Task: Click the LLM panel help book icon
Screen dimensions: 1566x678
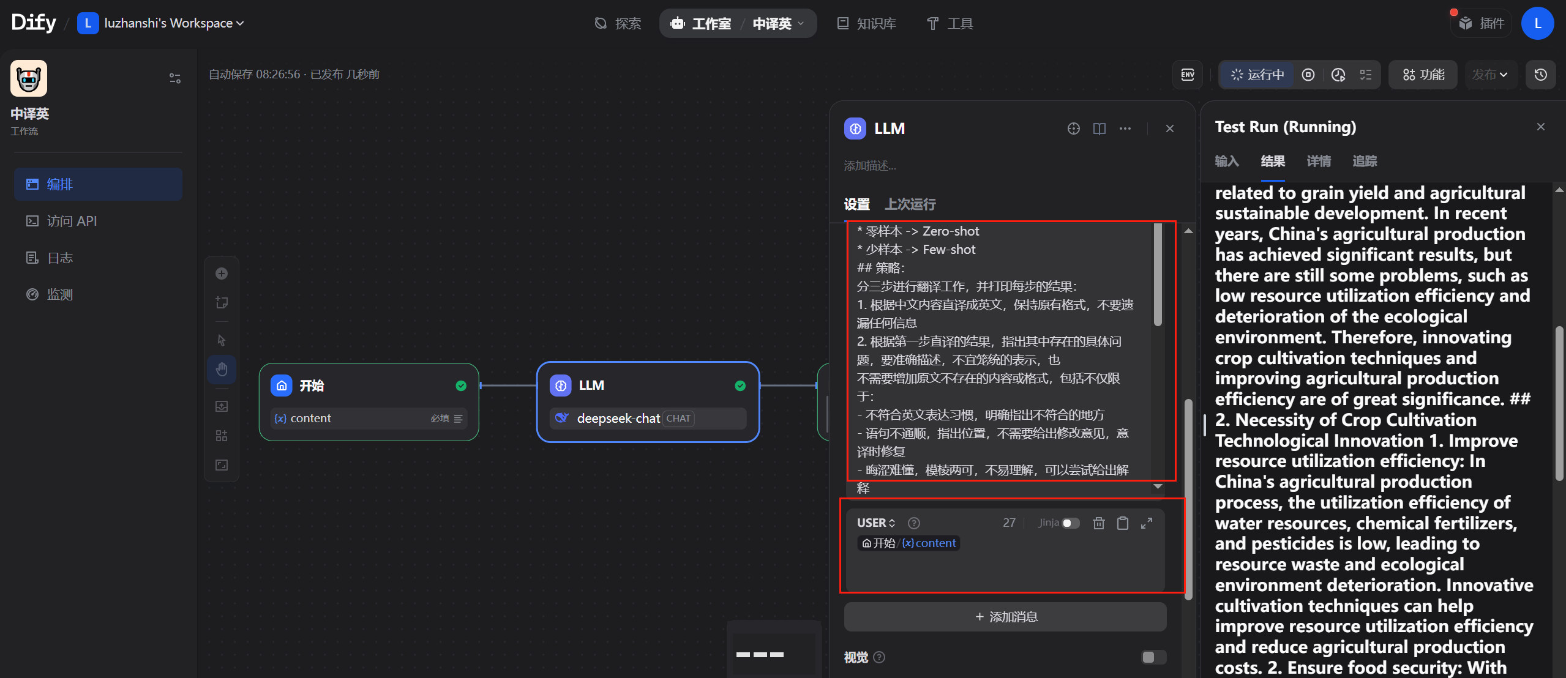Action: pyautogui.click(x=1100, y=129)
